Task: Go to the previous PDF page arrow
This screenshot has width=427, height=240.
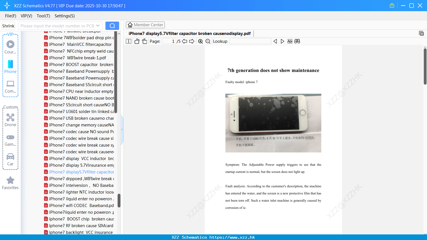Action: (184, 41)
